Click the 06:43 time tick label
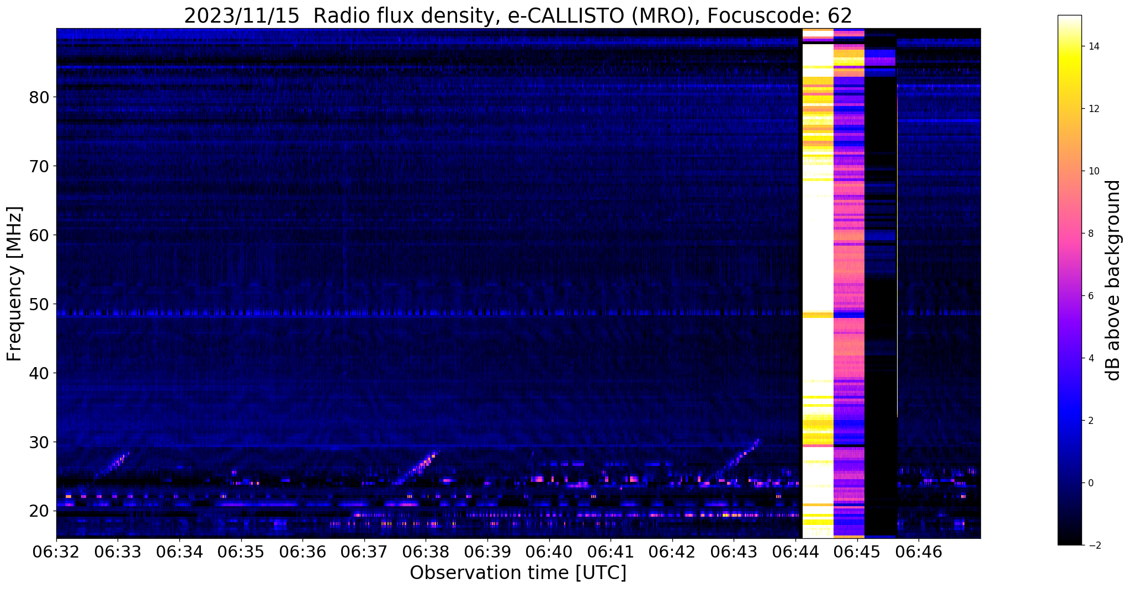1130x589 pixels. tap(734, 552)
